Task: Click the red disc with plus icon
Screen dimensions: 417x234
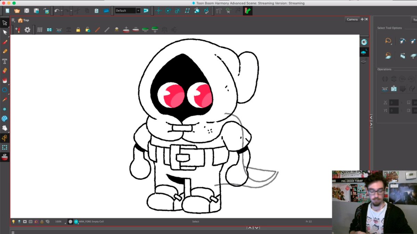Action: coord(126,30)
